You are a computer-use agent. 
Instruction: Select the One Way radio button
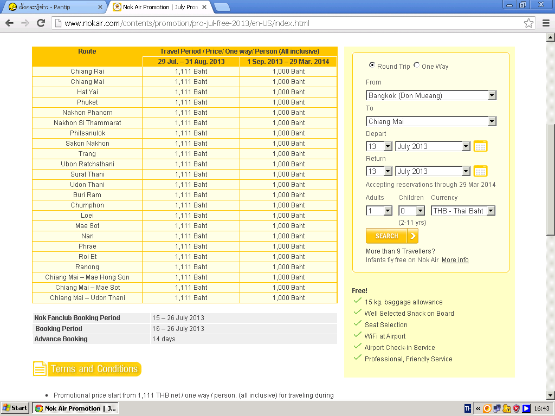[417, 65]
